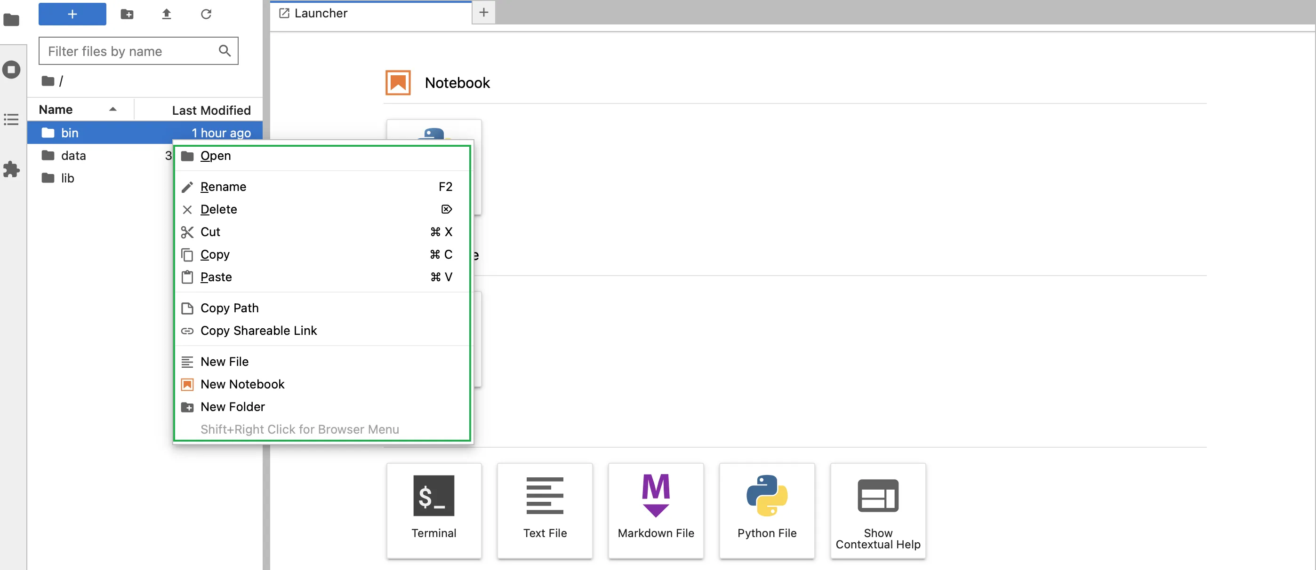The image size is (1316, 570).
Task: Choose Open from the context menu
Action: tap(322, 156)
